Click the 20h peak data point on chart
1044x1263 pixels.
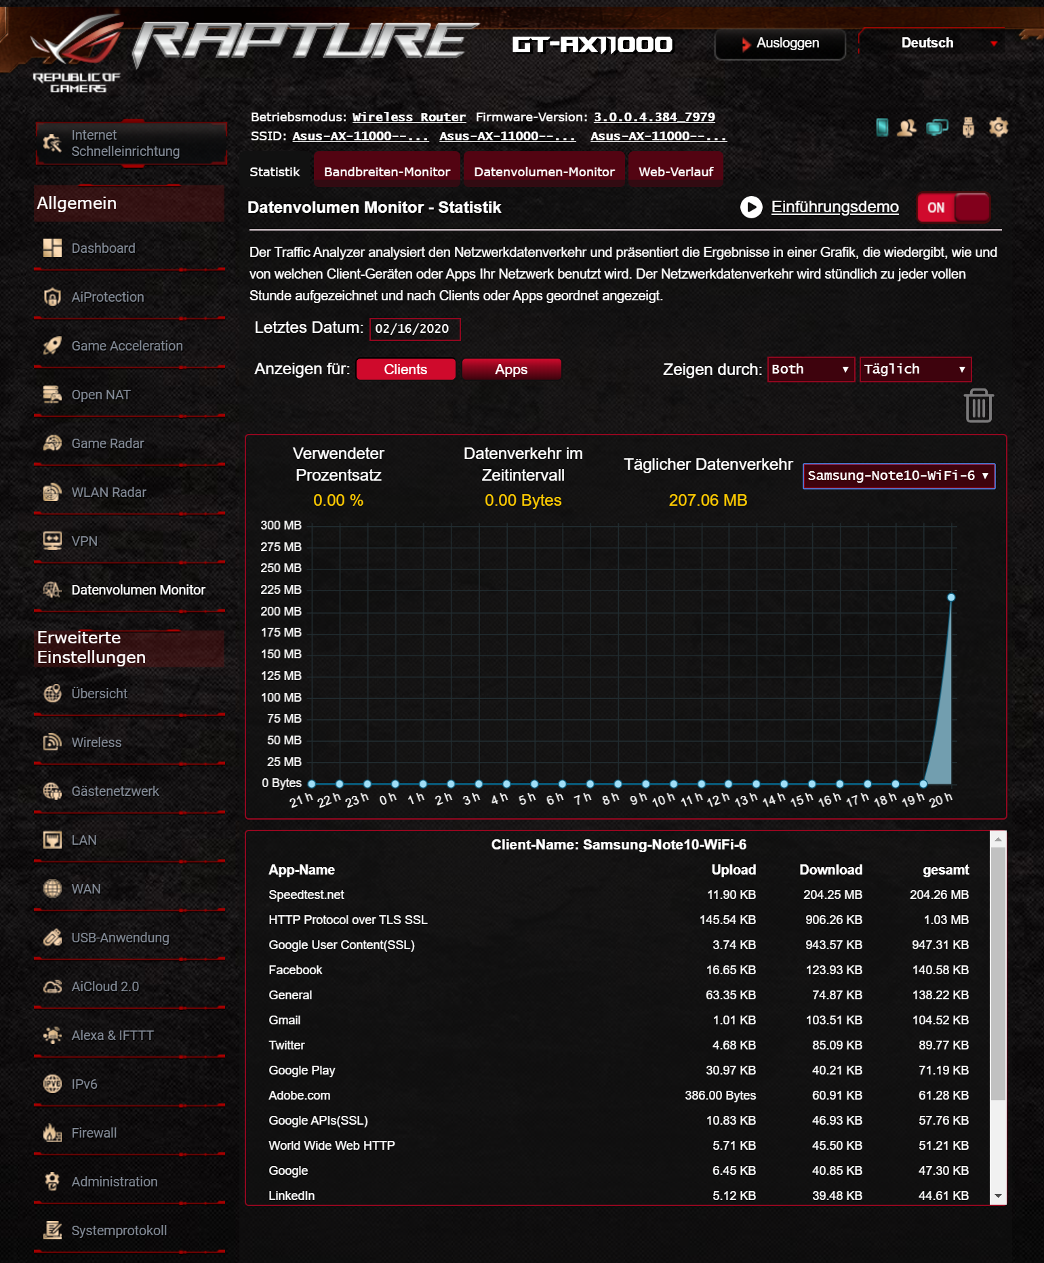(951, 597)
